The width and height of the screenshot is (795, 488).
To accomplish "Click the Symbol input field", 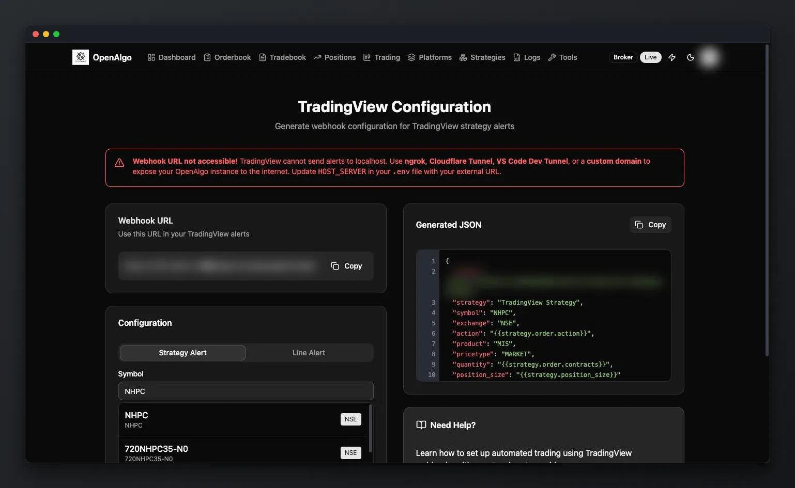I will (x=246, y=391).
